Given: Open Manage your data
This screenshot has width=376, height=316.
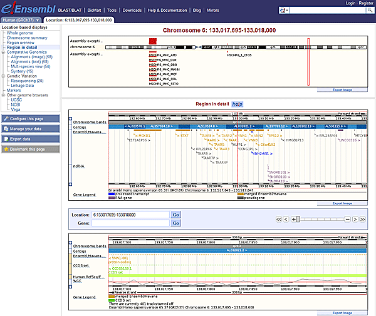Looking at the screenshot, I should (x=31, y=128).
